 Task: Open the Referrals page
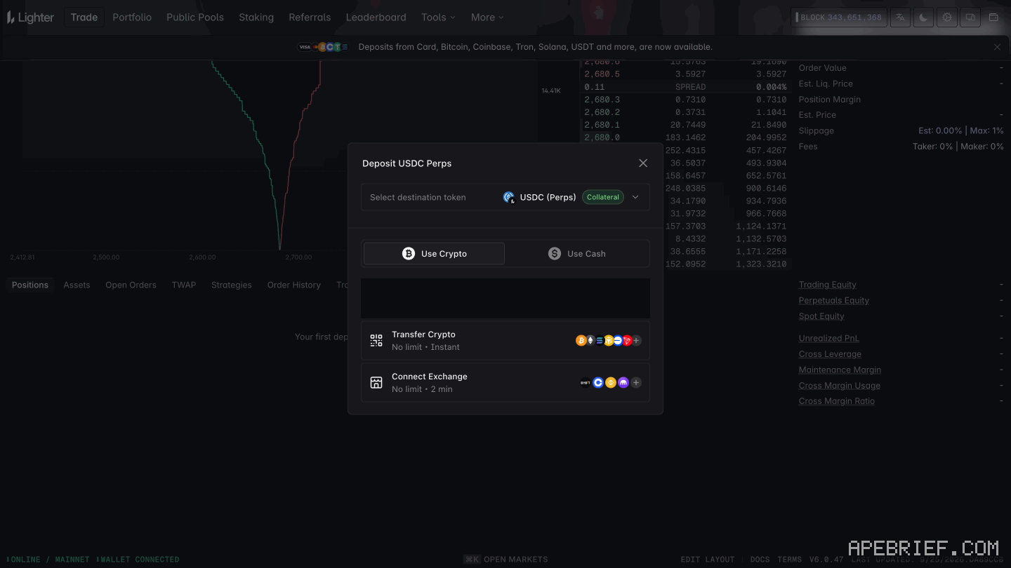coord(310,18)
